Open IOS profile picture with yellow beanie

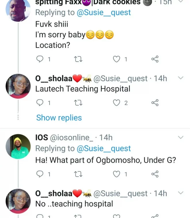[18, 147]
